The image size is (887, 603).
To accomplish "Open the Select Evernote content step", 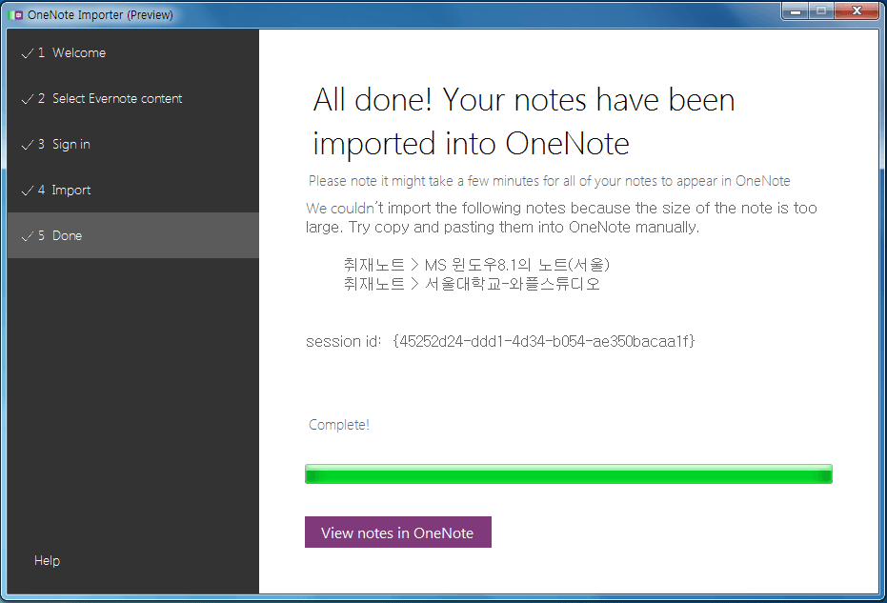I will point(116,99).
